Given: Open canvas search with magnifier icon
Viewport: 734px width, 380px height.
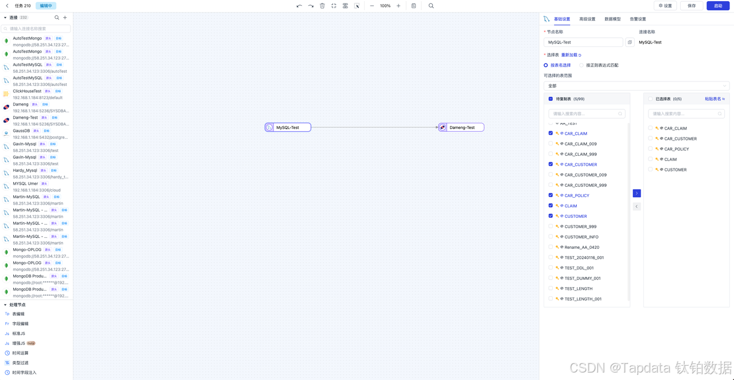Looking at the screenshot, I should coord(431,6).
